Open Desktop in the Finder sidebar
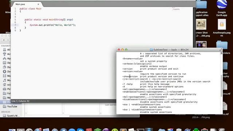233x131 pixels. pos(7,63)
